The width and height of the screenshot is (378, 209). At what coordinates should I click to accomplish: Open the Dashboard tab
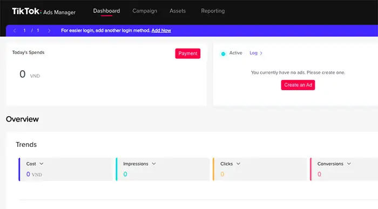106,11
